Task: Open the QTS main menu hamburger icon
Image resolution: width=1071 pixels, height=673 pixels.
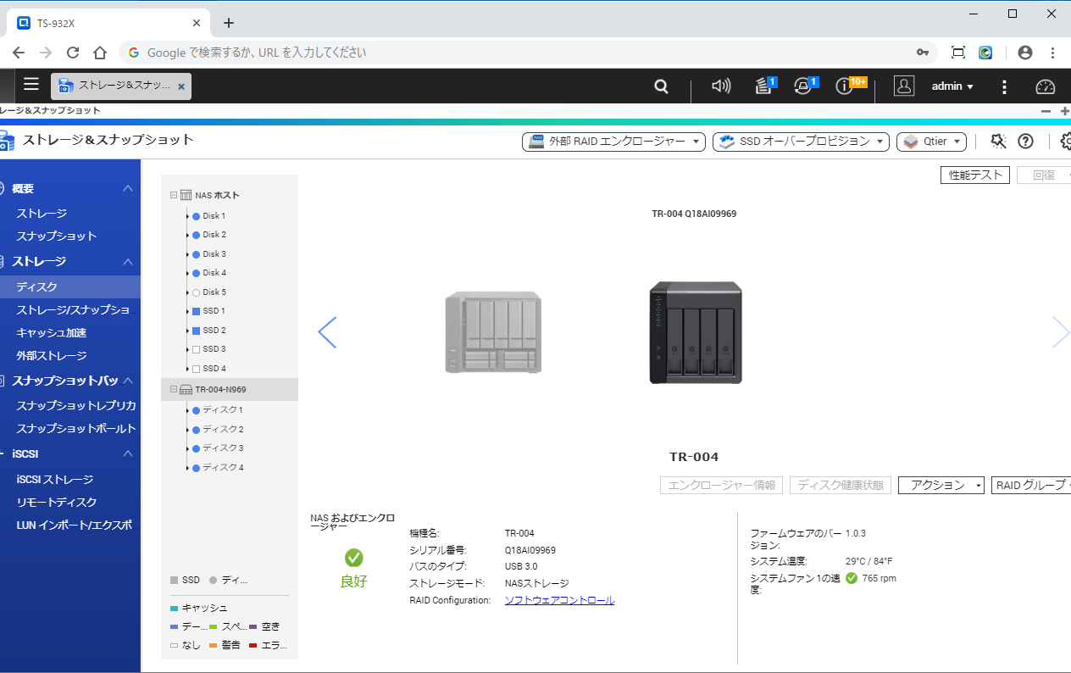Action: (x=31, y=84)
